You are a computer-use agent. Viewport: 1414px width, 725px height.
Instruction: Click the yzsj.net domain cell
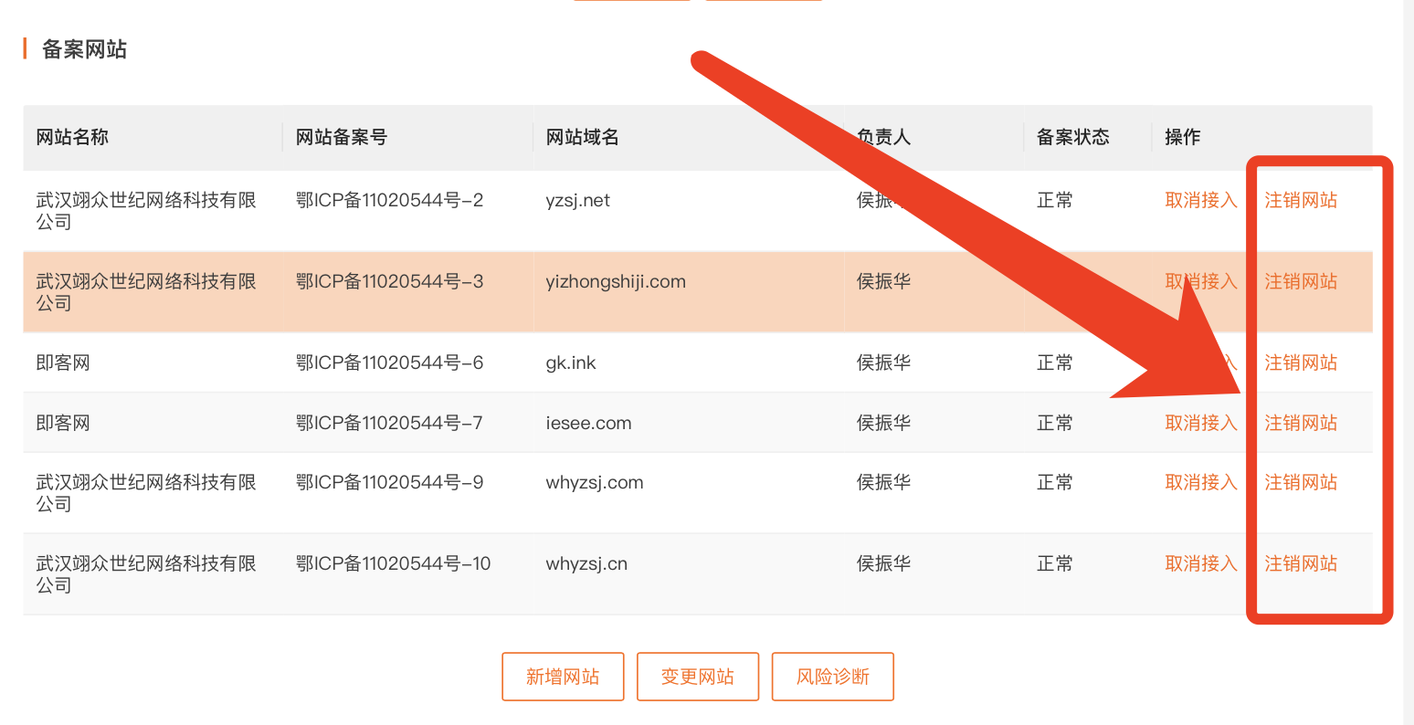[x=577, y=200]
